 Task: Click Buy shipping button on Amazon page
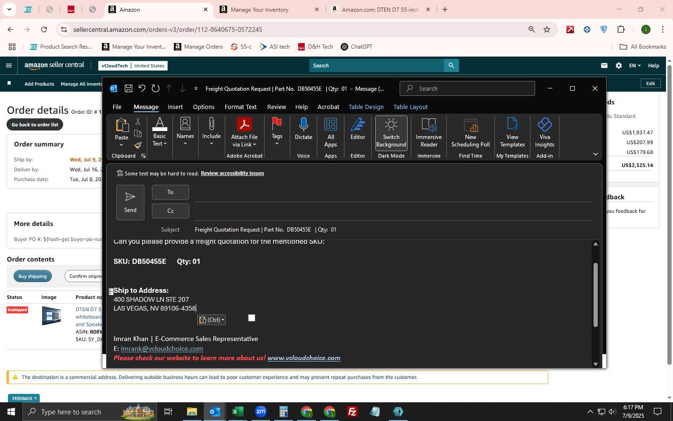[33, 276]
